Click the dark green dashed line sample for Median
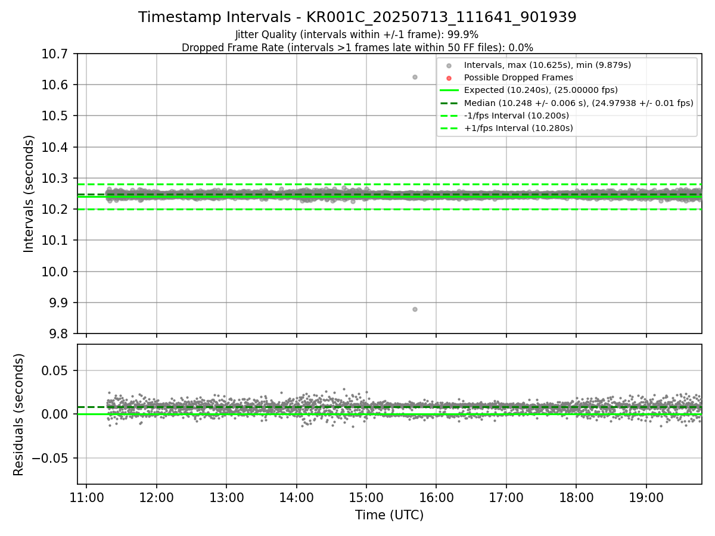Viewport: 715px width, 536px height. click(449, 103)
